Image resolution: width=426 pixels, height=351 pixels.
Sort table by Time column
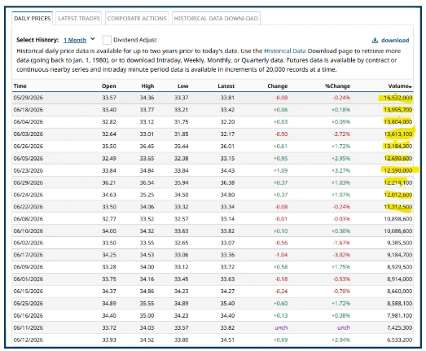[x=20, y=86]
